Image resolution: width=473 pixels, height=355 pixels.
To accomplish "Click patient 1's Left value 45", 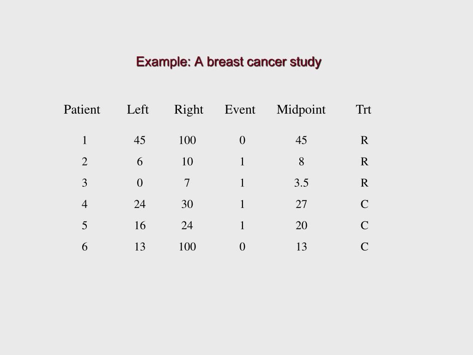I will tap(139, 141).
